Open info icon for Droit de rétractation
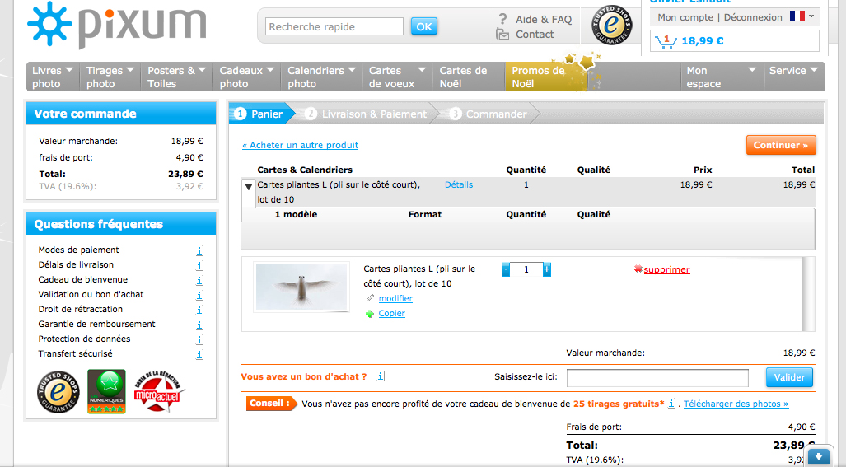This screenshot has height=467, width=846. 199,310
